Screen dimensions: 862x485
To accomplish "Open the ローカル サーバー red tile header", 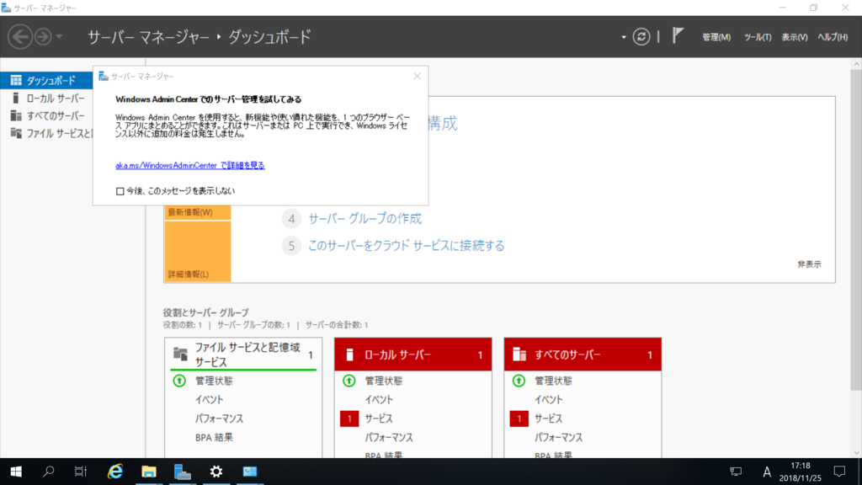I will click(412, 354).
